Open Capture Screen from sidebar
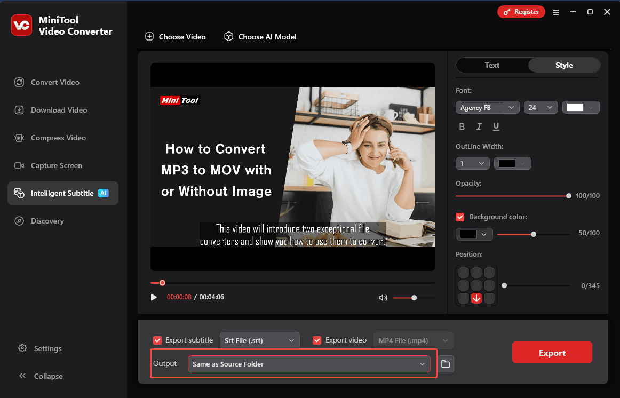This screenshot has height=398, width=620. point(56,165)
